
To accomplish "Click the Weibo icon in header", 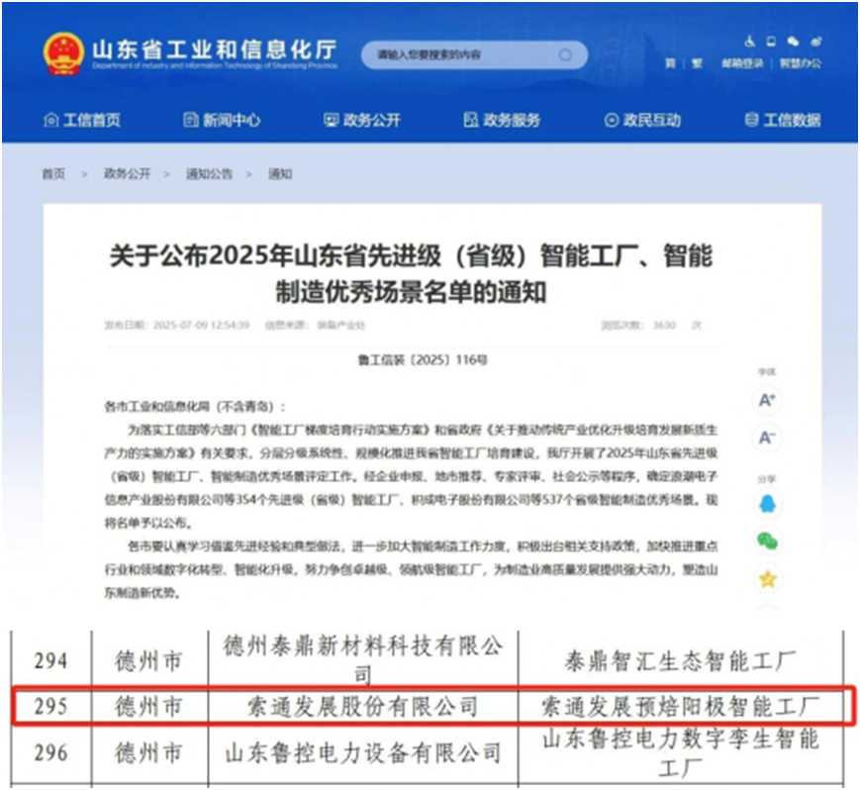I will [x=814, y=42].
